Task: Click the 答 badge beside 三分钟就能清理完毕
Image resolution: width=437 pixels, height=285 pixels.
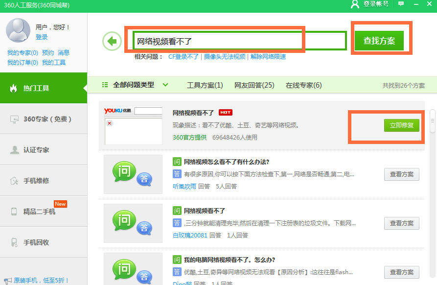Action: (177, 223)
